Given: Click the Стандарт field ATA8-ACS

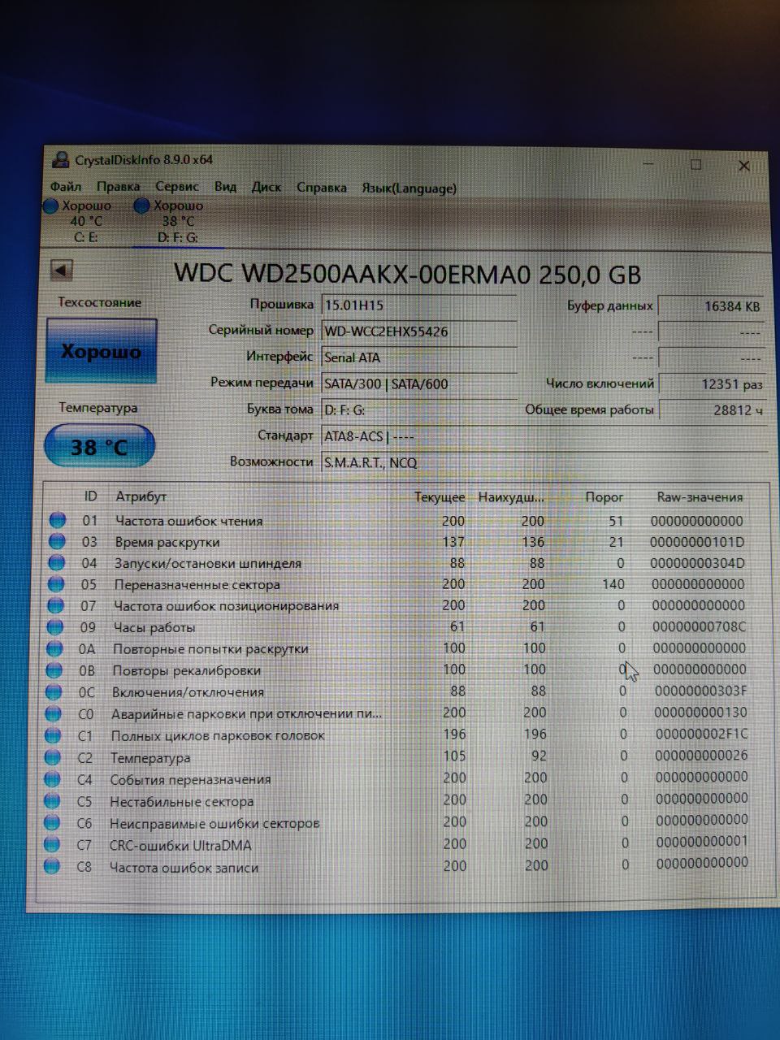Looking at the screenshot, I should pyautogui.click(x=544, y=436).
